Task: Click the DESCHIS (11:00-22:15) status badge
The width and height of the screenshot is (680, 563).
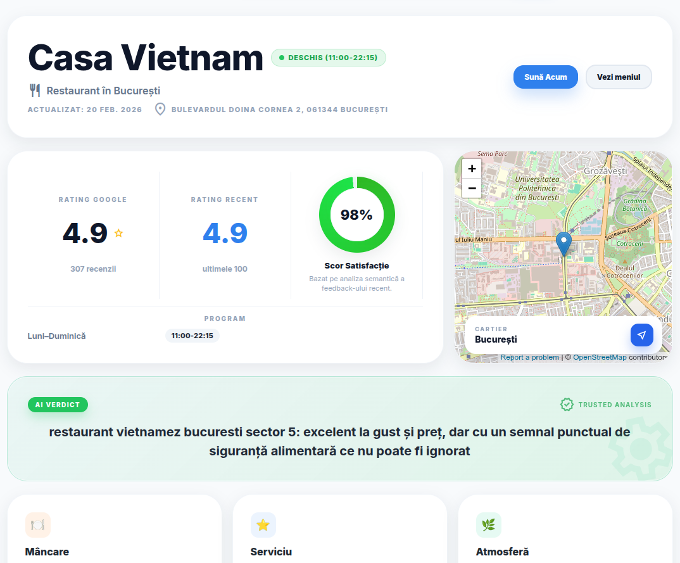Action: point(329,58)
